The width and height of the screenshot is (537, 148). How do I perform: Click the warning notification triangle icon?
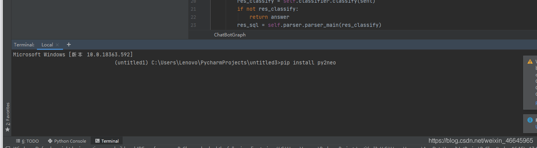tap(530, 61)
